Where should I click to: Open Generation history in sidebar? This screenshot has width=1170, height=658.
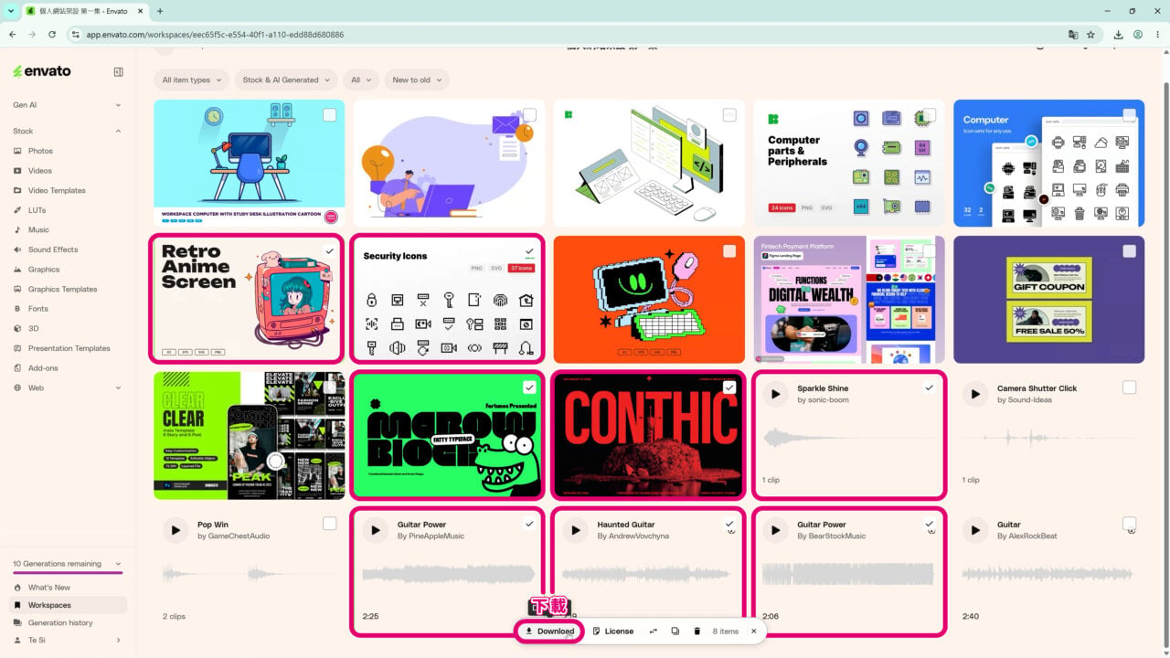click(60, 623)
